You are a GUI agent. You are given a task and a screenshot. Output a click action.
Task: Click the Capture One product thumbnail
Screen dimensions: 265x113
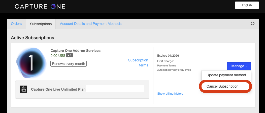coord(31,63)
